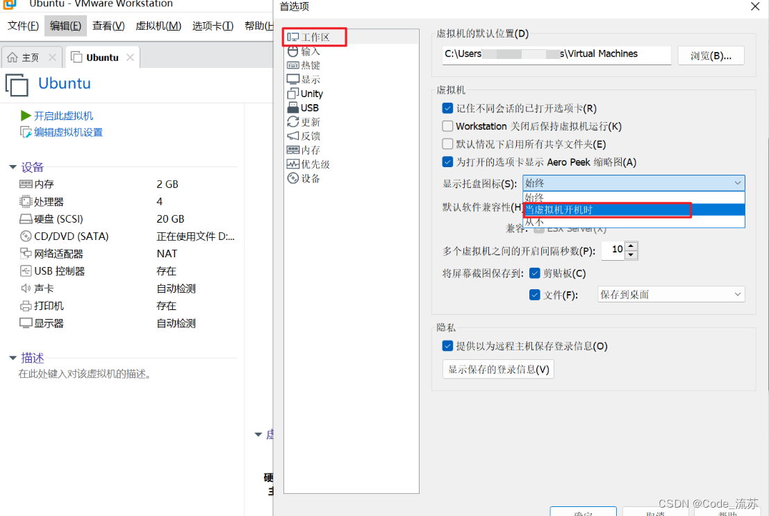769x516 pixels.
Task: Toggle 记住不同会话的已打开选项卡 checkbox
Action: [x=447, y=108]
